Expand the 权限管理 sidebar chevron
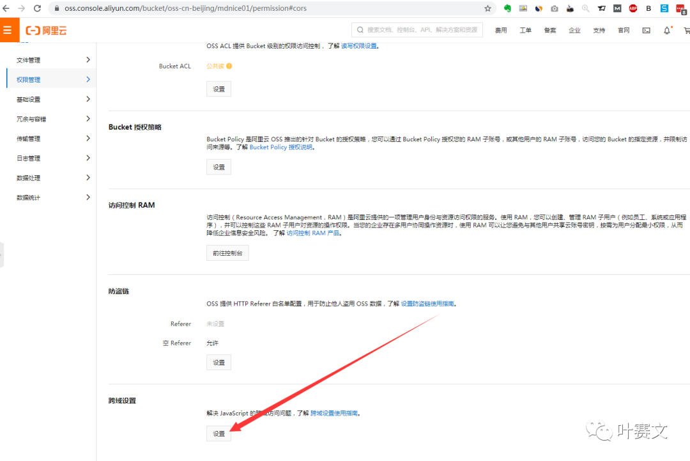This screenshot has width=690, height=461. (x=88, y=79)
